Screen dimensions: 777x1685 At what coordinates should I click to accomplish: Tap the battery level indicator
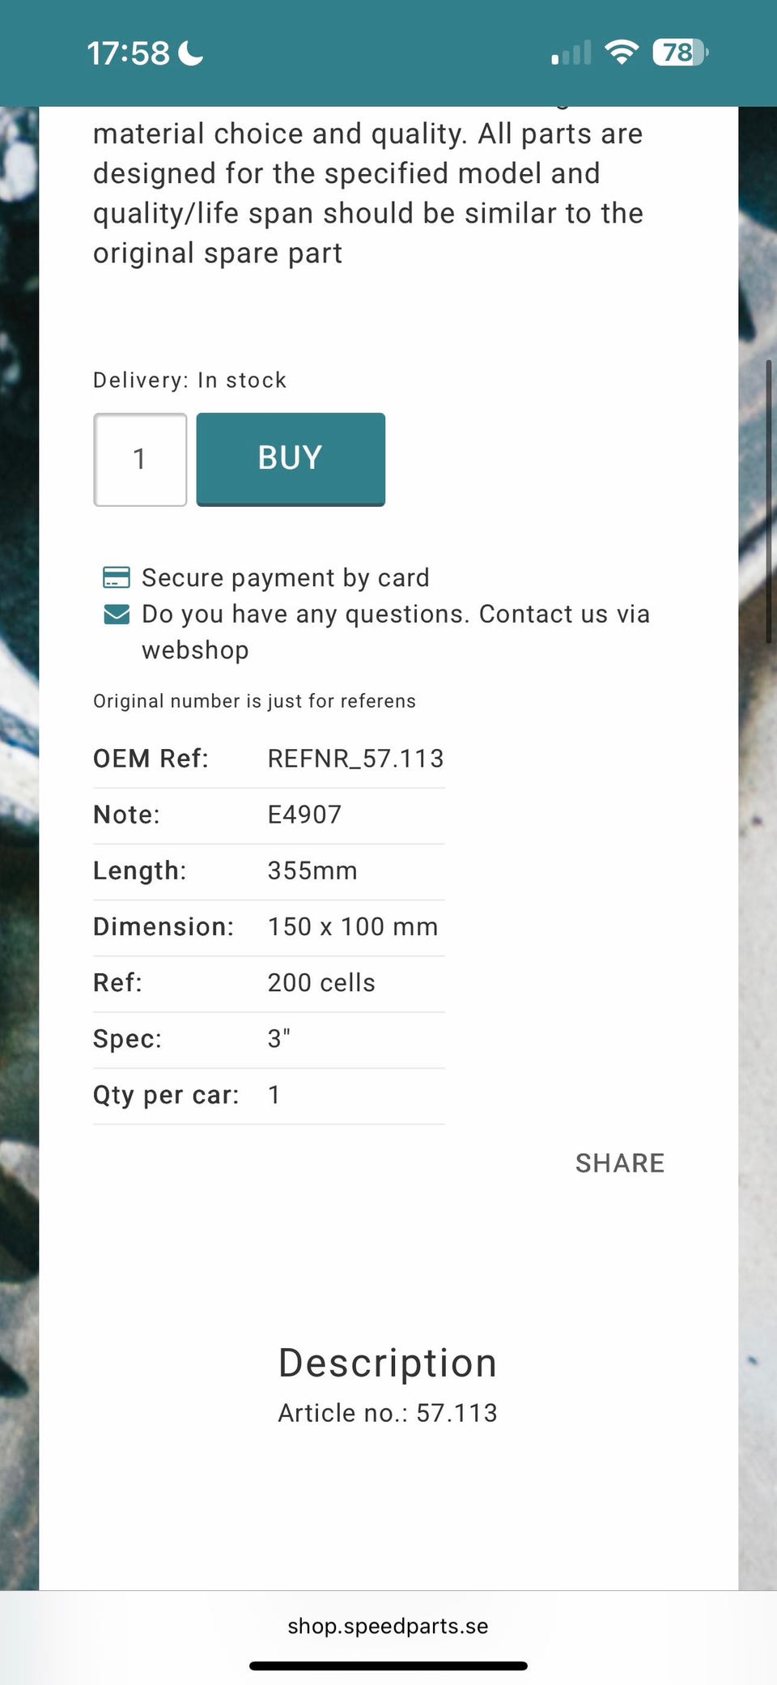click(x=679, y=53)
